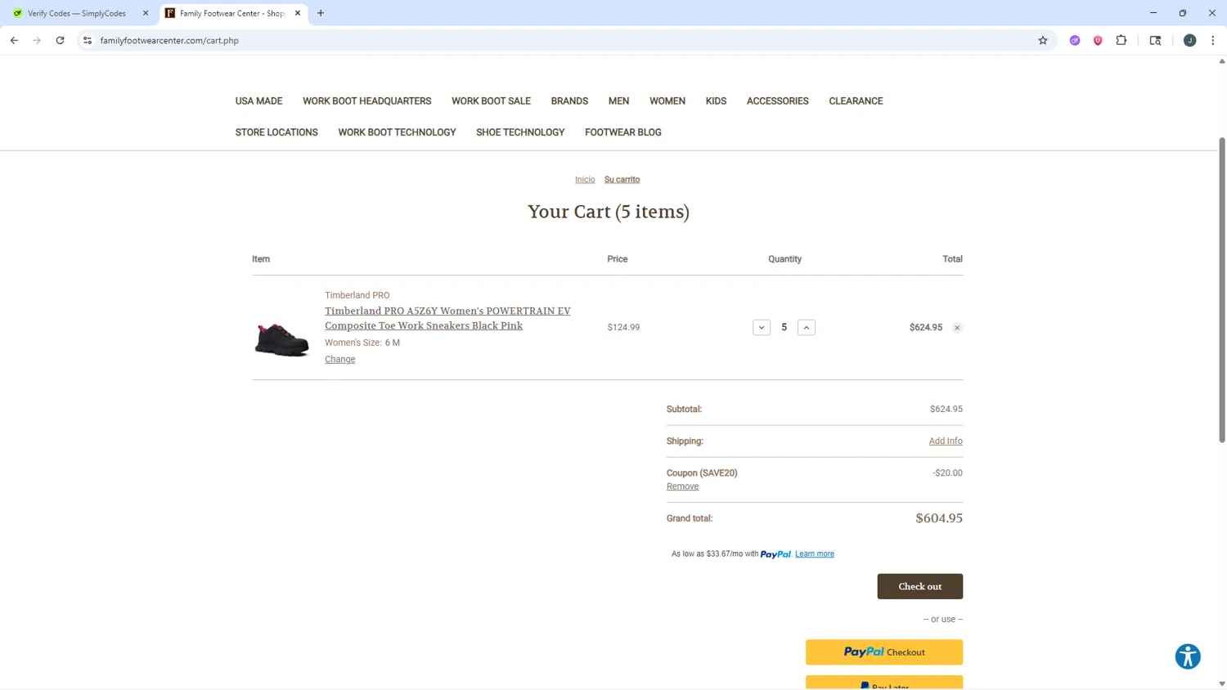Screen dimensions: 1227x690
Task: Open the WORK BOOT SALE menu
Action: coord(491,101)
